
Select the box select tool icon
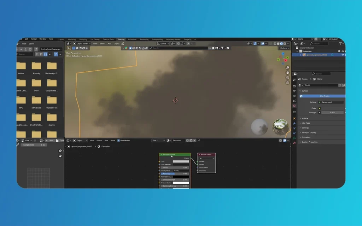(69, 48)
